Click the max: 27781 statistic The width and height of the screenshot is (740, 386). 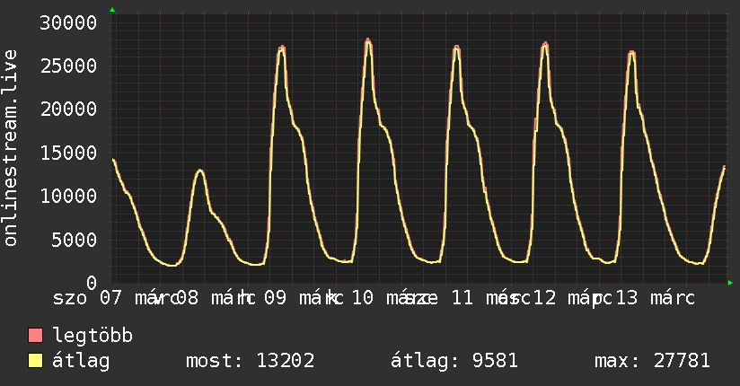[652, 361]
